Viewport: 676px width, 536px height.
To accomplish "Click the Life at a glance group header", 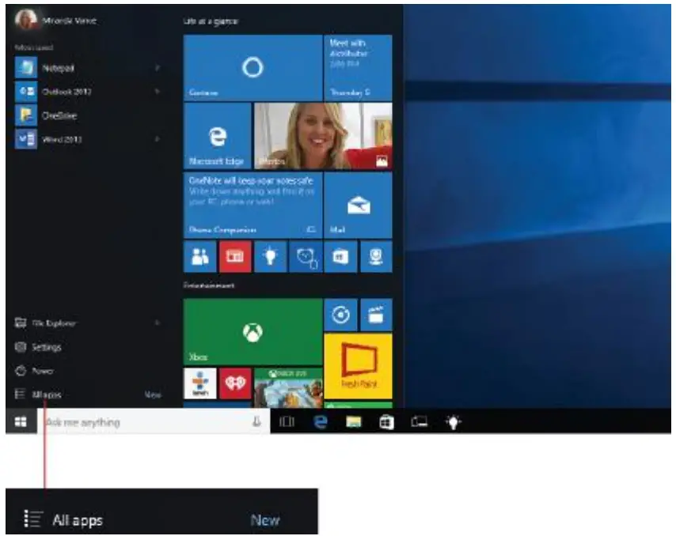I will click(211, 21).
